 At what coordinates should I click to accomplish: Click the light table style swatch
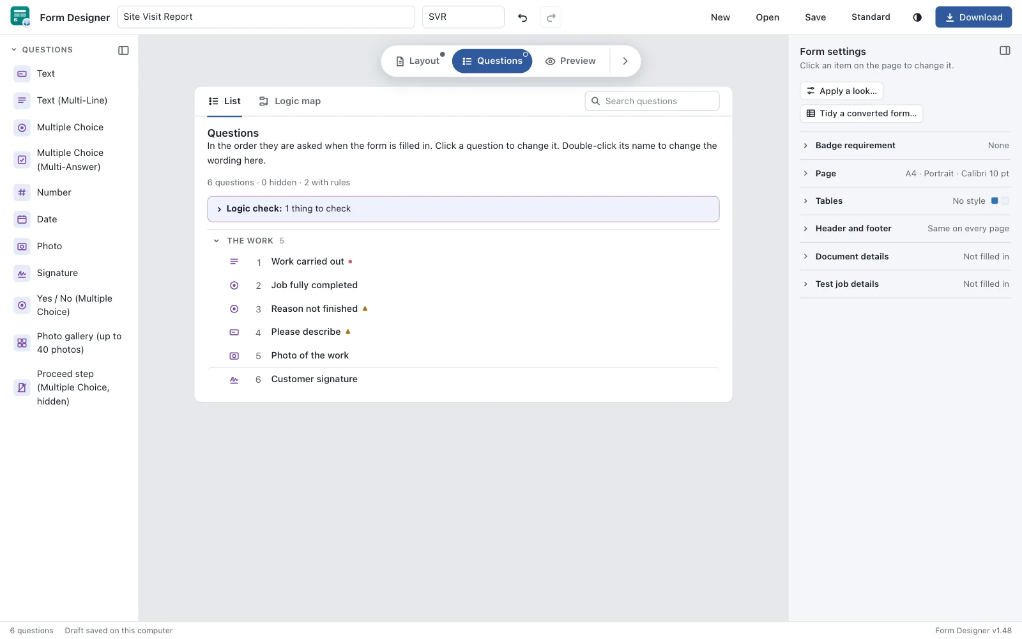1005,201
